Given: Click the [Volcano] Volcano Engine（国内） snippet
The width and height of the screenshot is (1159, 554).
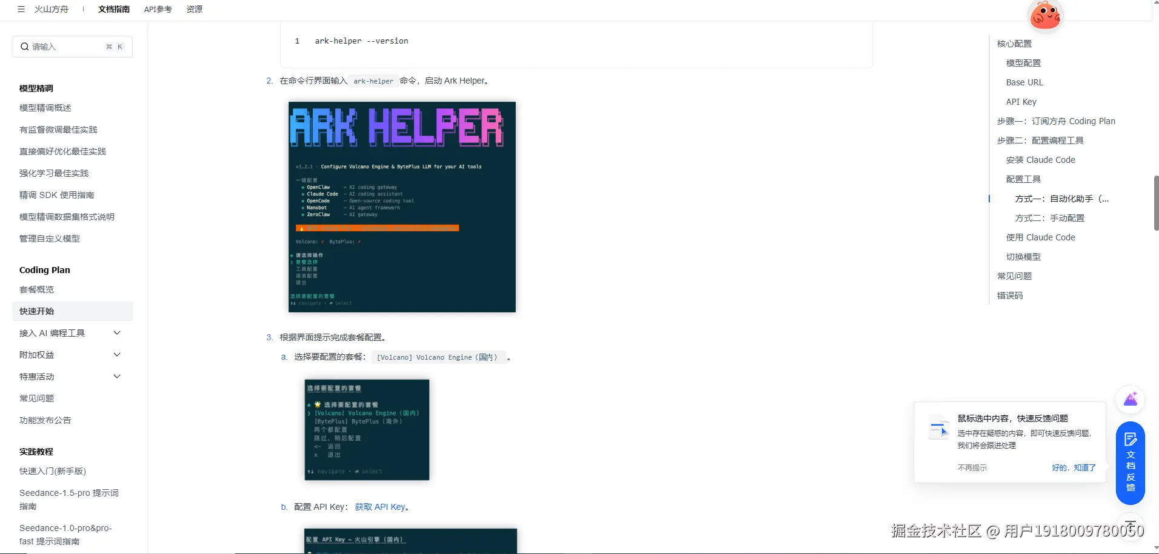Looking at the screenshot, I should point(438,357).
